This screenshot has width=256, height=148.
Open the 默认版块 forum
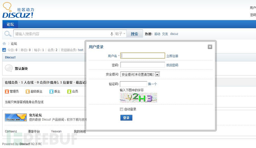point(21,69)
